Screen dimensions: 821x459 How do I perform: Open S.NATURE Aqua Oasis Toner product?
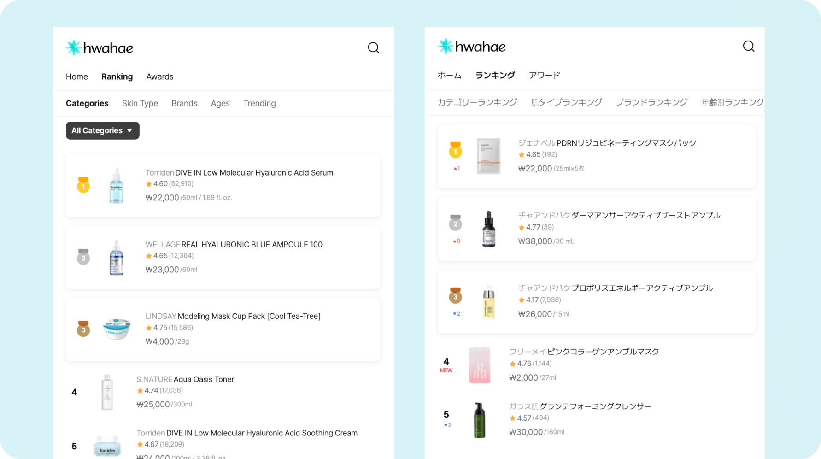tap(223, 392)
